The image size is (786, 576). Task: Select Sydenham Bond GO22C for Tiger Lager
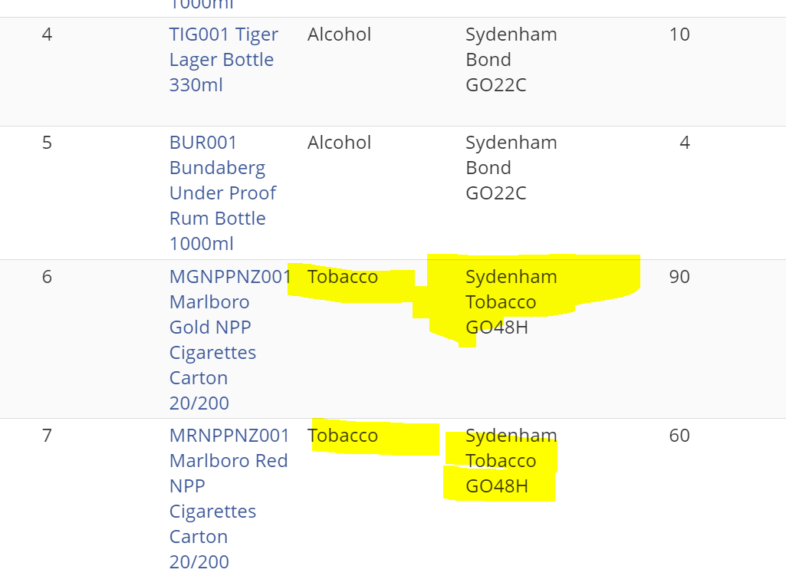click(511, 60)
